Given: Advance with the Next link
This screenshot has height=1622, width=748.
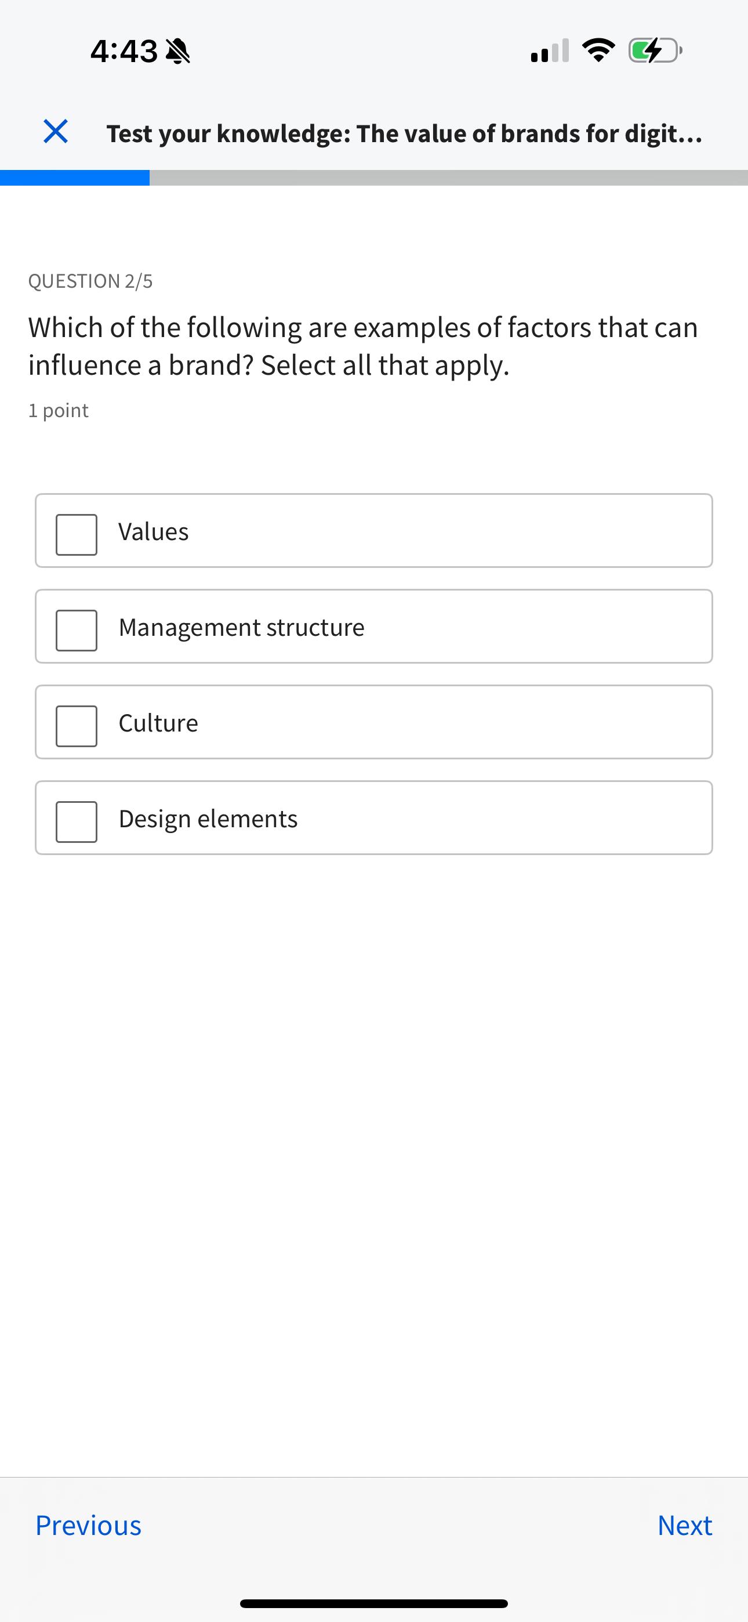Looking at the screenshot, I should coord(684,1526).
